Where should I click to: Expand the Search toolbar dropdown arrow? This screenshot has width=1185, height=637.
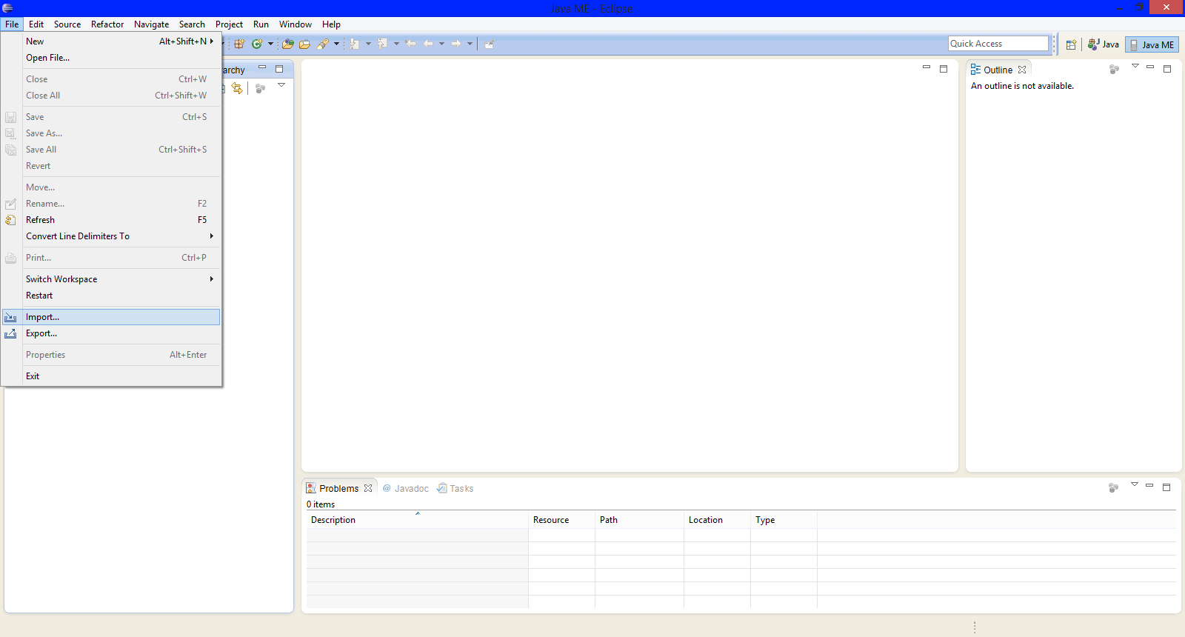pyautogui.click(x=336, y=44)
